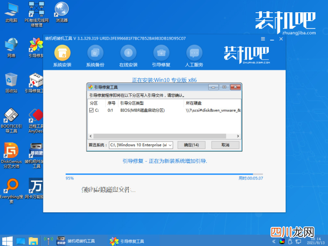Open 浏览器 desktop icon

pos(61,12)
